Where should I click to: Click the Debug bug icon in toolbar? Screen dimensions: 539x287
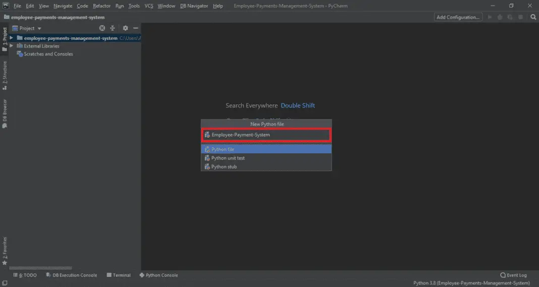click(500, 17)
